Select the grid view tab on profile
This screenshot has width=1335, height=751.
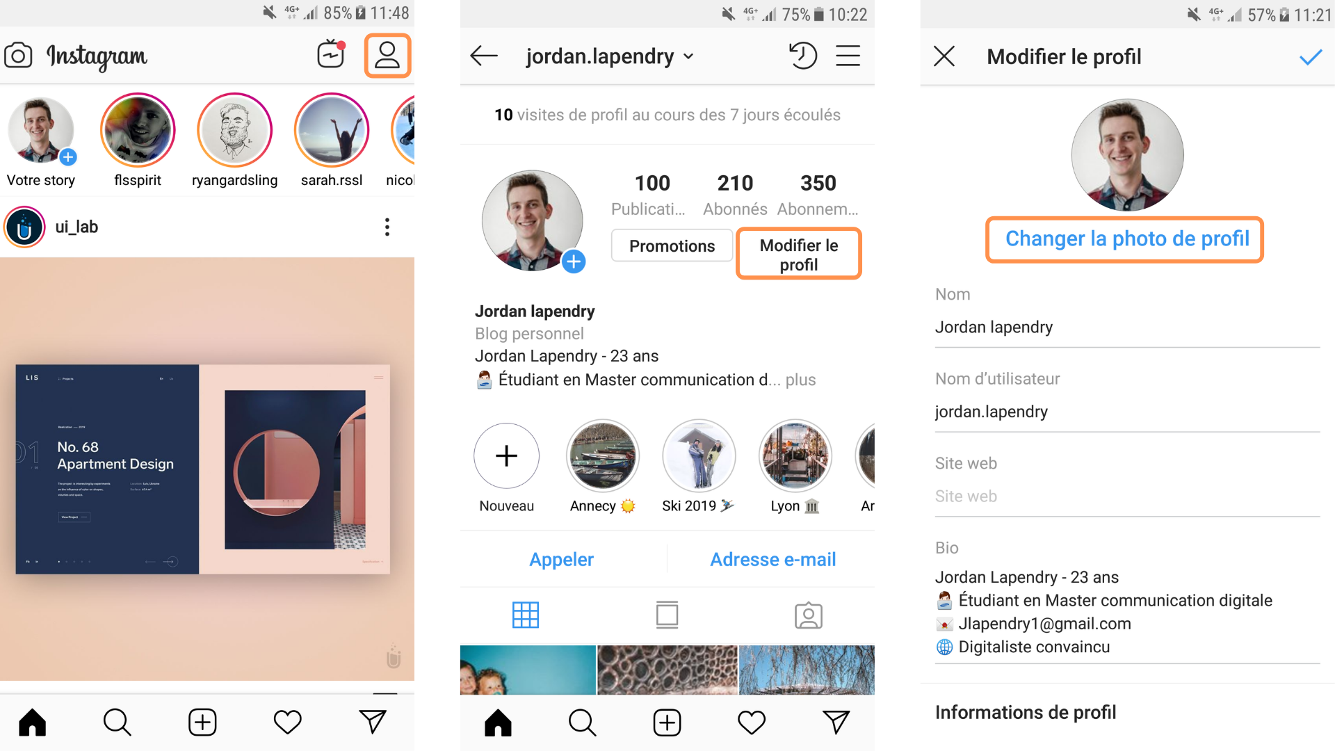coord(526,615)
